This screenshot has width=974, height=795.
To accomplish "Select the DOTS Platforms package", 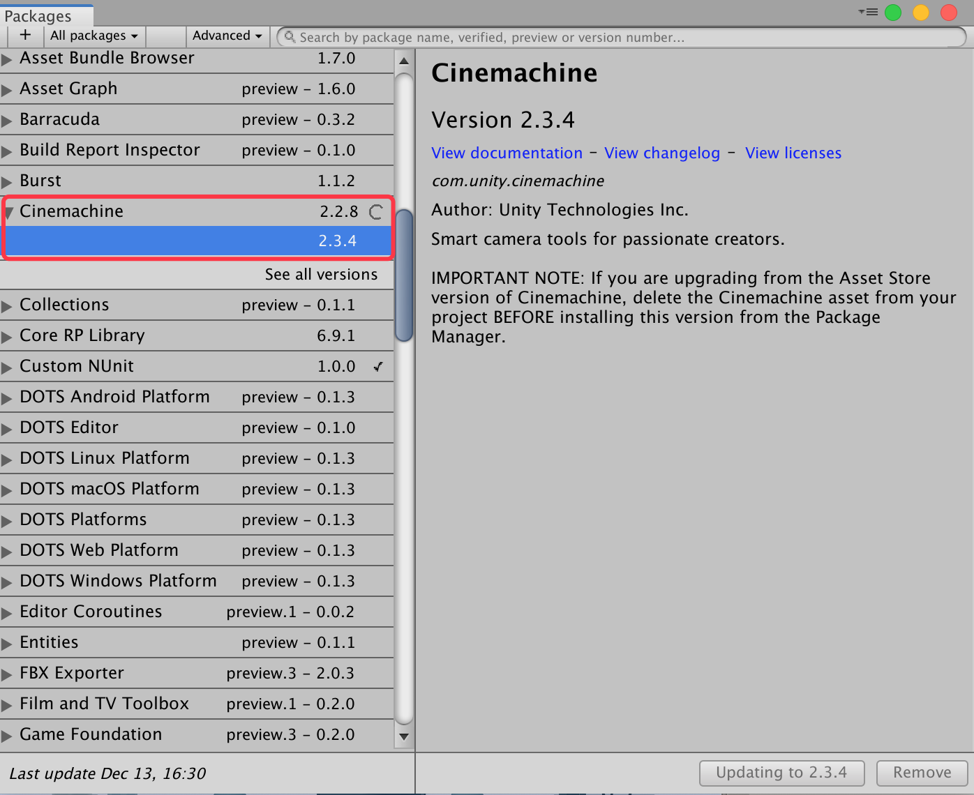I will [x=197, y=520].
